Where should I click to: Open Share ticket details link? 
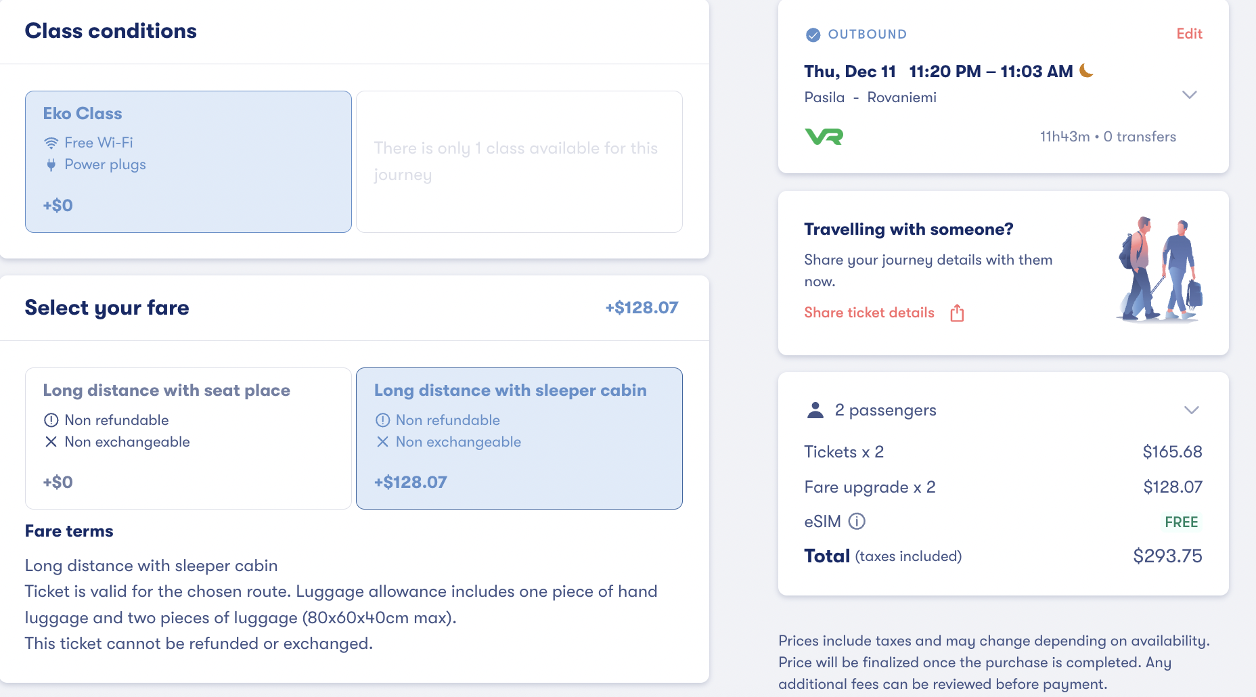click(869, 313)
